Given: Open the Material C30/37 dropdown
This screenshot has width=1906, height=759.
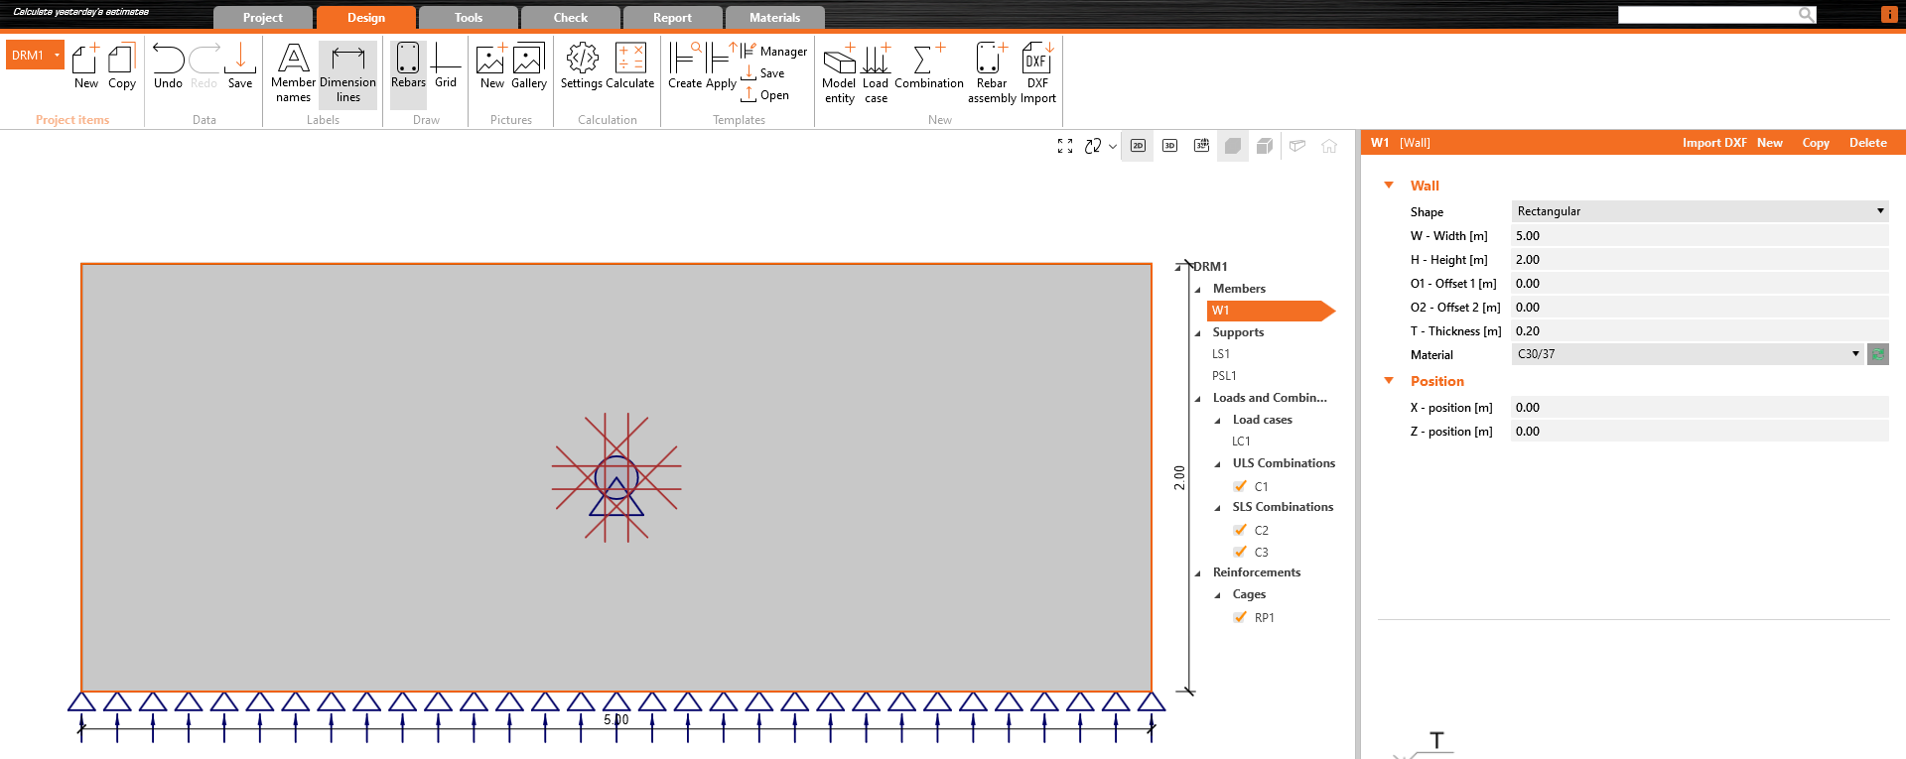Looking at the screenshot, I should [x=1687, y=354].
